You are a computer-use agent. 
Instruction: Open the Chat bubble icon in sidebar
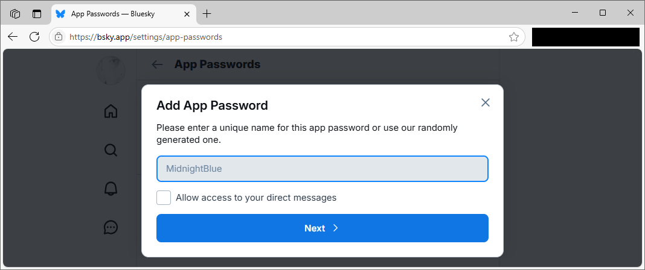point(111,227)
